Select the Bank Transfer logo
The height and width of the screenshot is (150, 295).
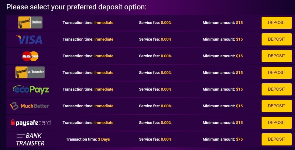coord(30,139)
